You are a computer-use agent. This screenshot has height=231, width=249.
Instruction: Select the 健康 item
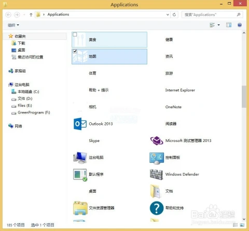[169, 39]
